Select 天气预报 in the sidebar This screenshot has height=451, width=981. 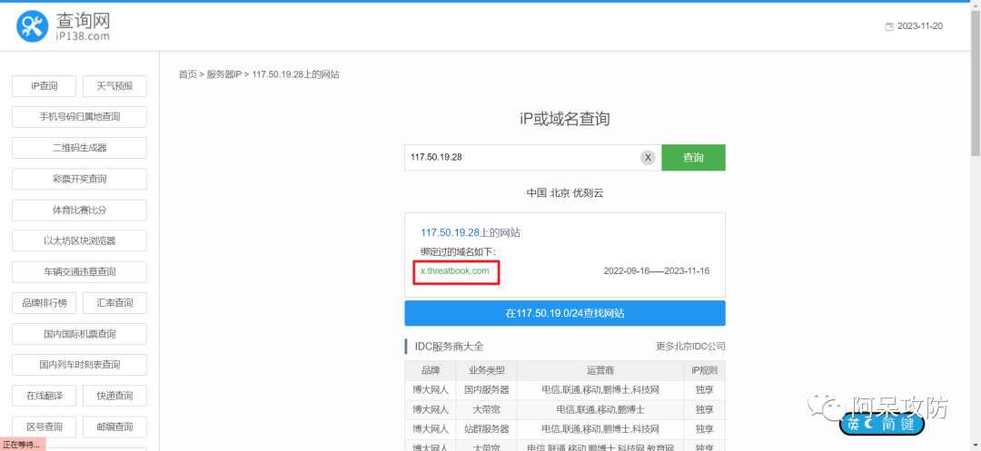114,86
